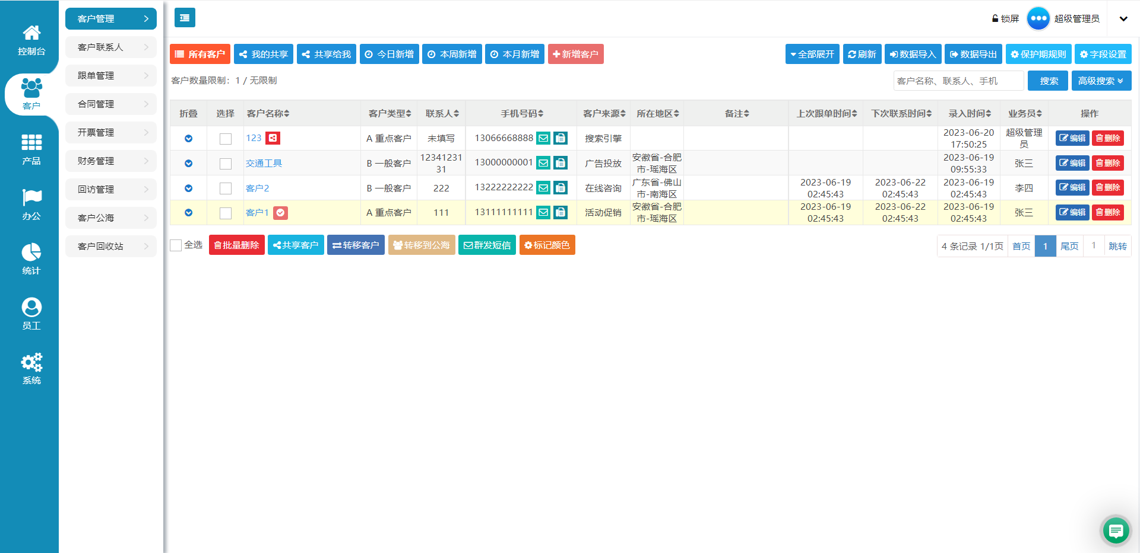1140x553 pixels.
Task: Click the 标记颜色 mark color button
Action: click(x=547, y=245)
